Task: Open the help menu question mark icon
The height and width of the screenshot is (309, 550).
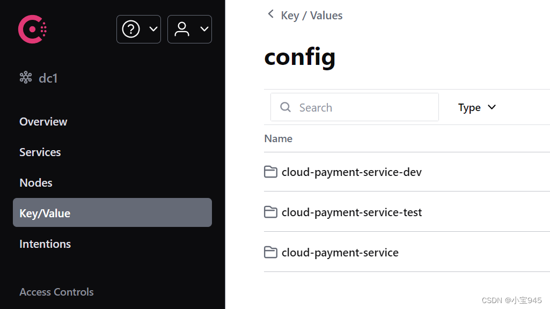Action: point(131,29)
